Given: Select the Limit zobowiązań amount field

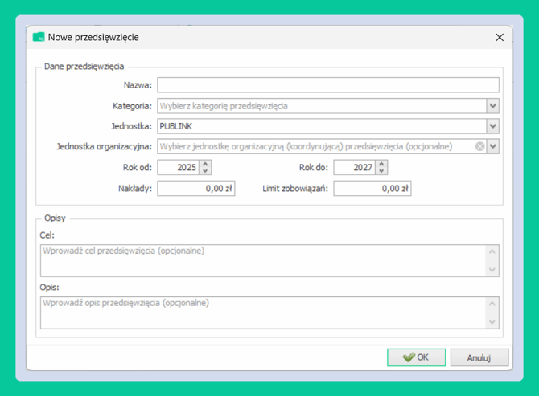Looking at the screenshot, I should pos(372,189).
